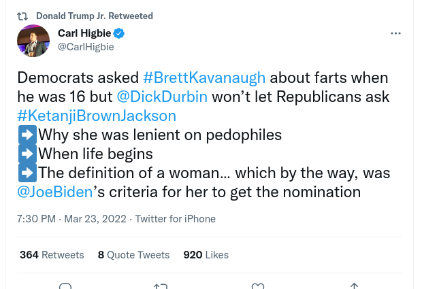The image size is (422, 289).
Task: Visit the @JoeBiden mention
Action: click(55, 192)
